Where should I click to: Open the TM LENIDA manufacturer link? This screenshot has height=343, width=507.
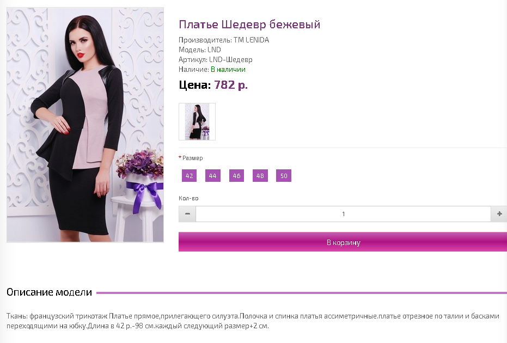point(251,40)
